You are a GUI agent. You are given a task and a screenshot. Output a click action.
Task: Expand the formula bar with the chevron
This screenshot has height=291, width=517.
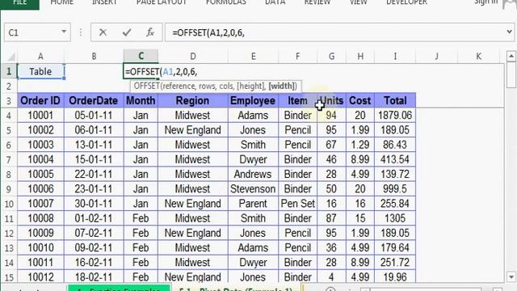tap(509, 32)
